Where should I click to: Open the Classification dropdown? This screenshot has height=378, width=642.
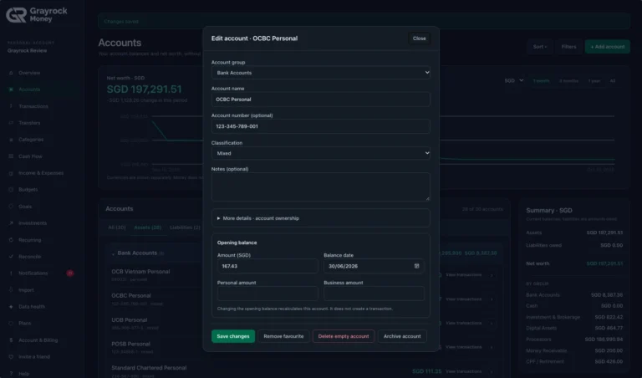321,153
